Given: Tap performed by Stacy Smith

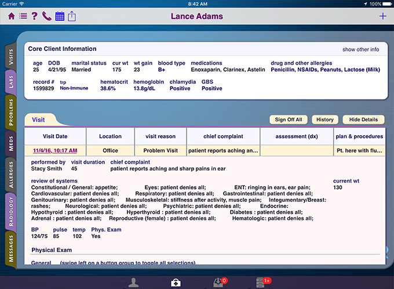Looking at the screenshot, I should point(46,169).
